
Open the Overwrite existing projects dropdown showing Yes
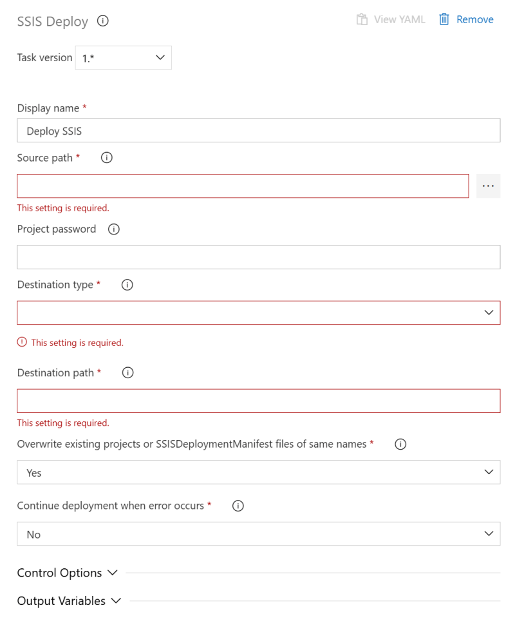click(x=259, y=472)
